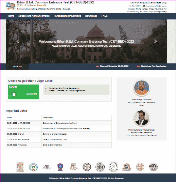Click the helpdesk phone number
Screen dimensions: 176x182
click(136, 6)
